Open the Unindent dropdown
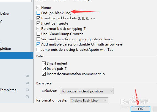This screenshot has height=112, width=157. tap(87, 91)
